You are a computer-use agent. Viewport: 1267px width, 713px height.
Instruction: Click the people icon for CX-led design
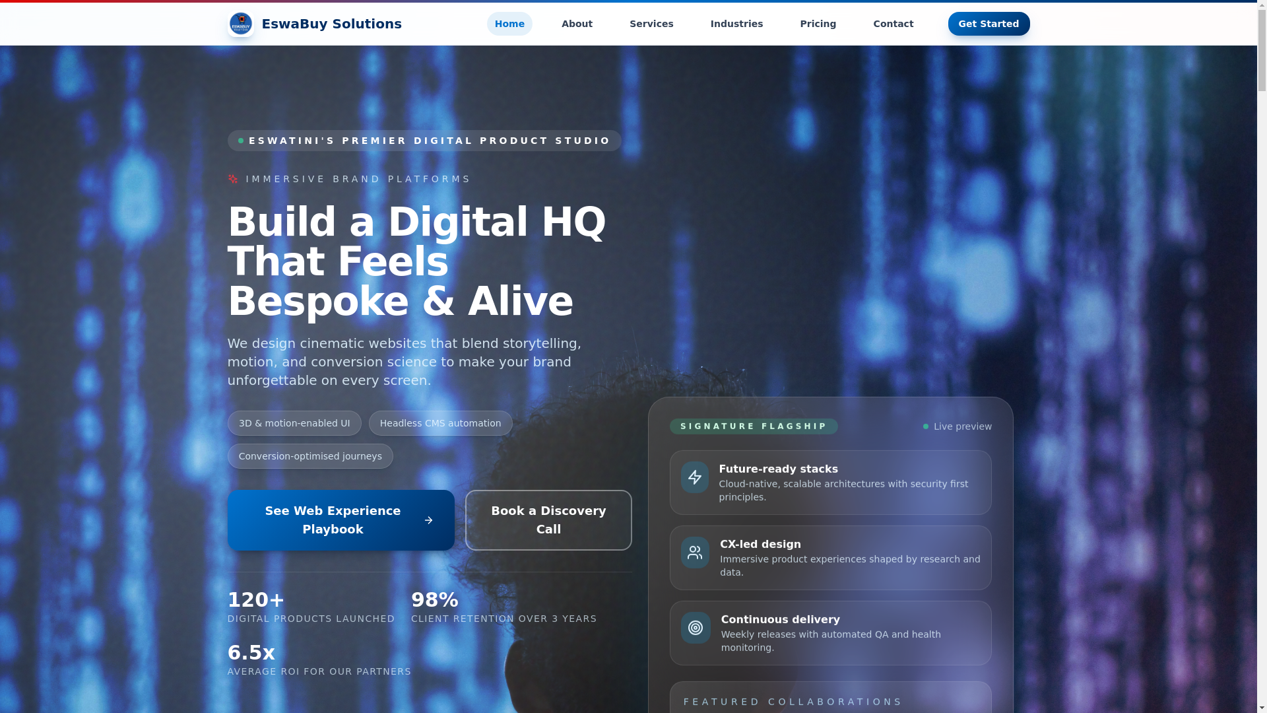point(695,553)
